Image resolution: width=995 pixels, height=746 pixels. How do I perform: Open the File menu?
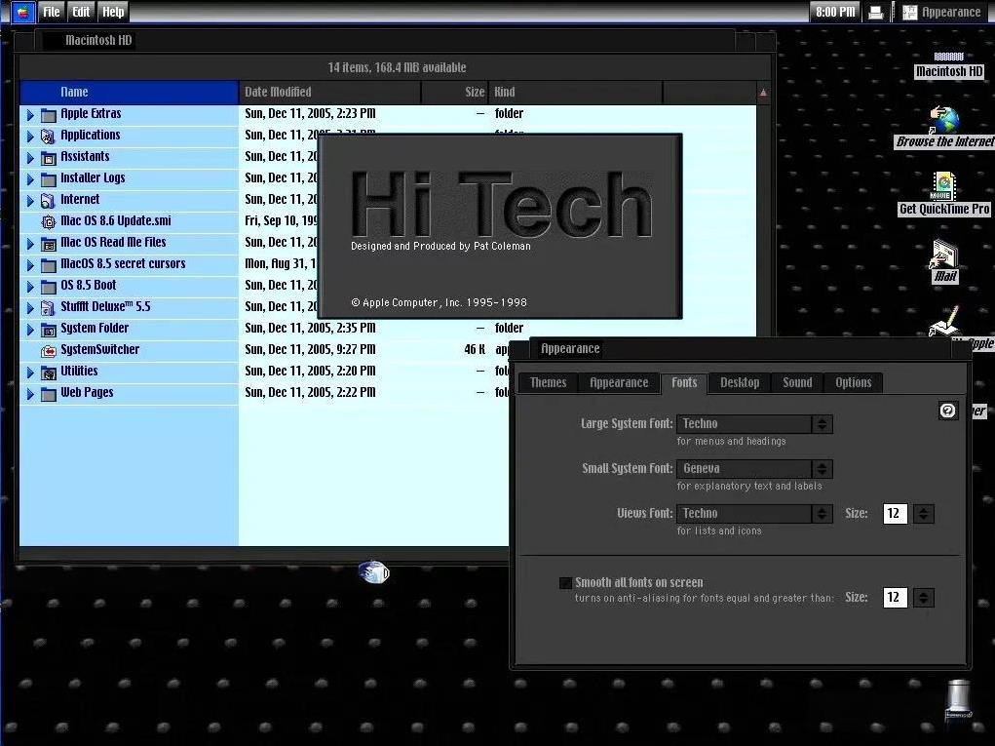(51, 12)
